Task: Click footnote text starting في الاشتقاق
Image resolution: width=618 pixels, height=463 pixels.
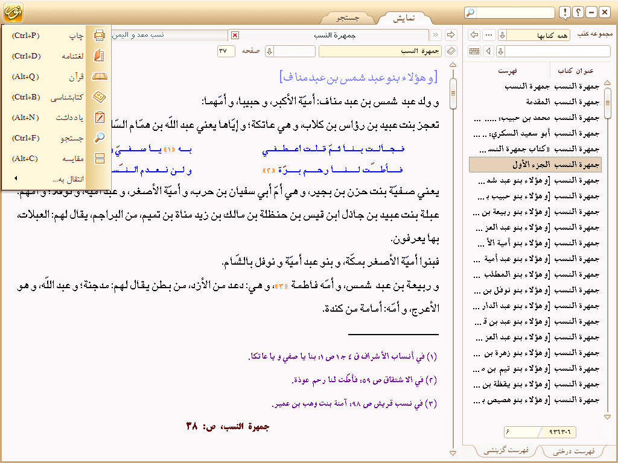Action: pyautogui.click(x=365, y=380)
